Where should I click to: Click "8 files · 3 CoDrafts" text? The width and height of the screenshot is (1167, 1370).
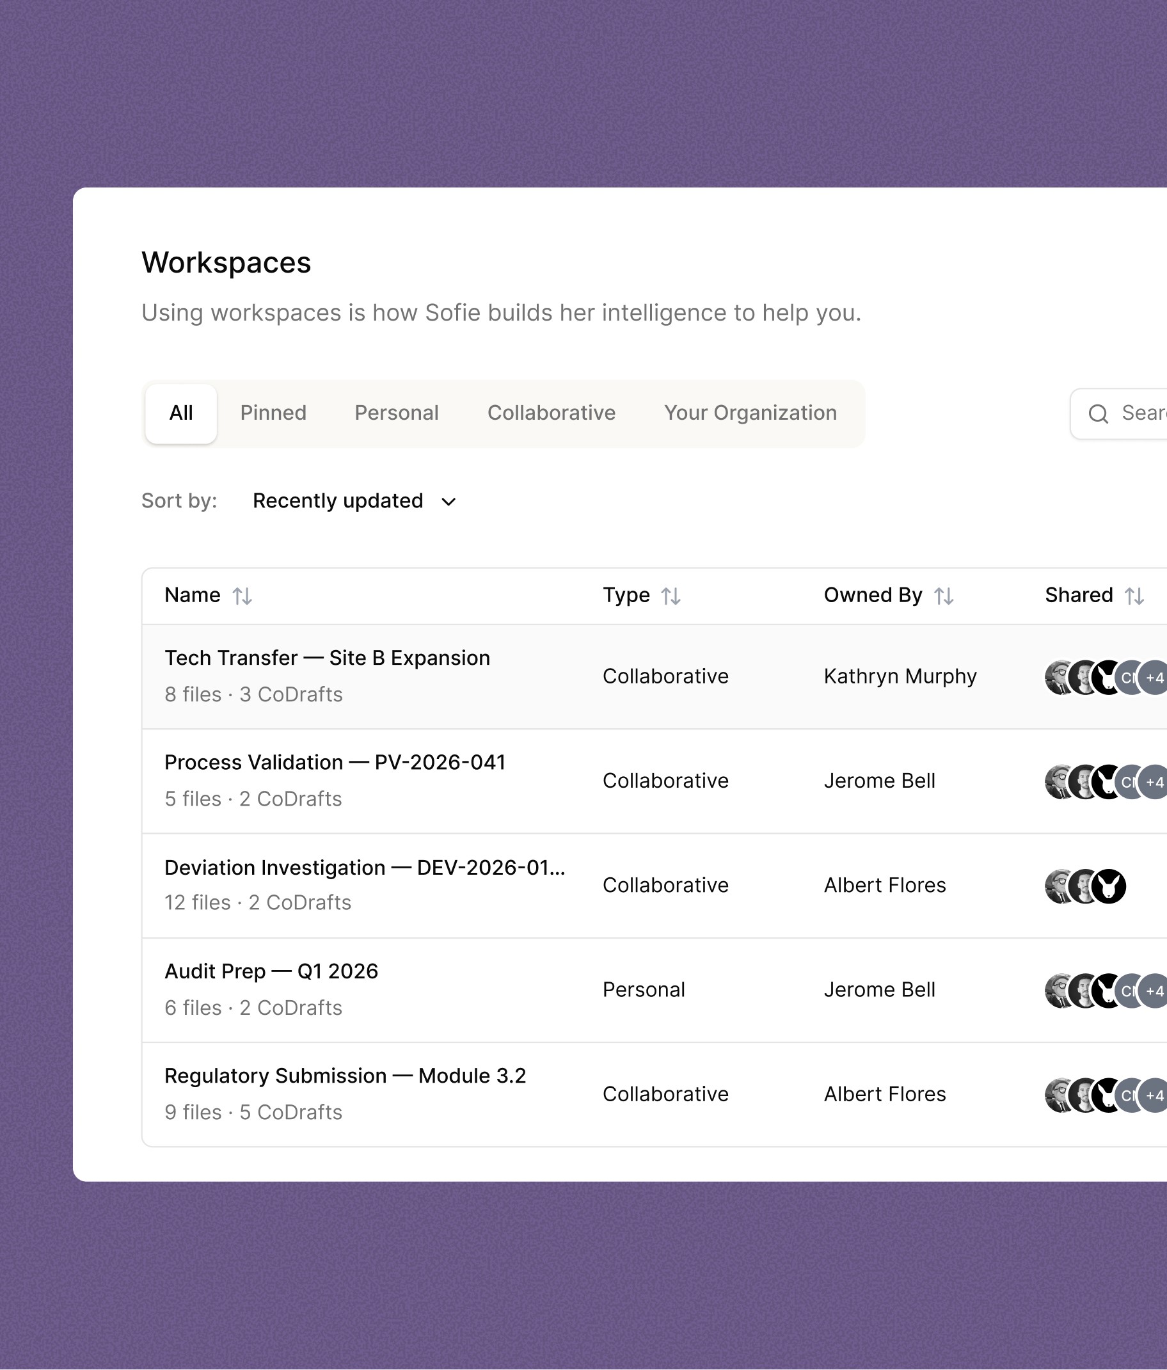[254, 695]
